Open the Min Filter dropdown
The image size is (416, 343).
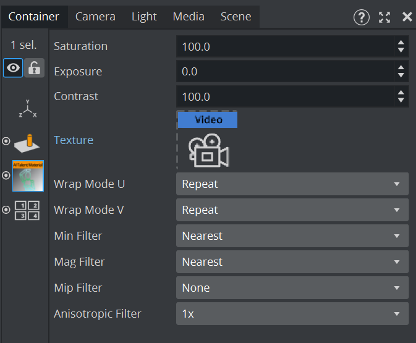coord(292,236)
